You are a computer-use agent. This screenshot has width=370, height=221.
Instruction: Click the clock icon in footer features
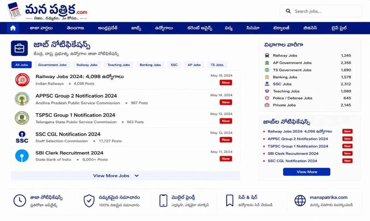point(20,201)
